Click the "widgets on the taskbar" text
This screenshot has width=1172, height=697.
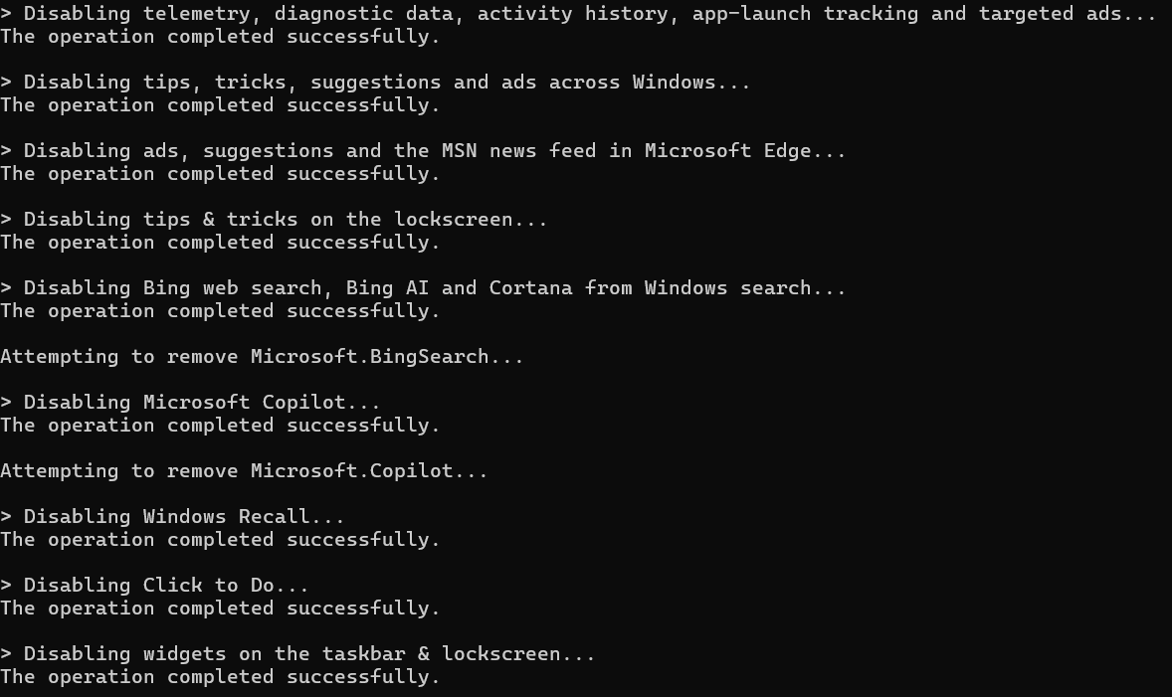[274, 654]
